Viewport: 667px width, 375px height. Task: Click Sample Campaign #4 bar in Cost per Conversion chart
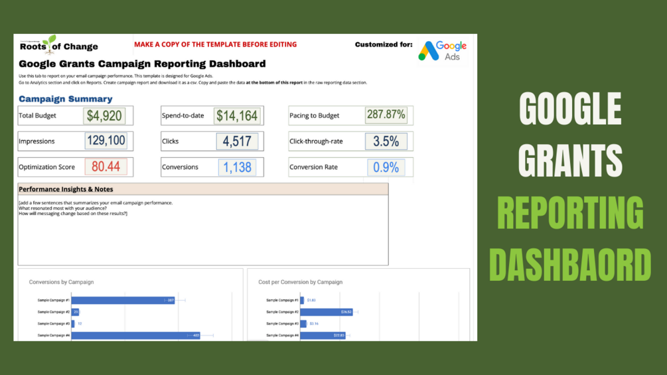coord(323,335)
